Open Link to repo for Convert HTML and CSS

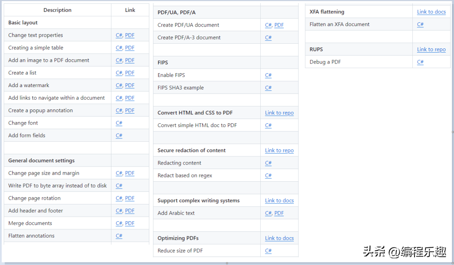pyautogui.click(x=279, y=113)
